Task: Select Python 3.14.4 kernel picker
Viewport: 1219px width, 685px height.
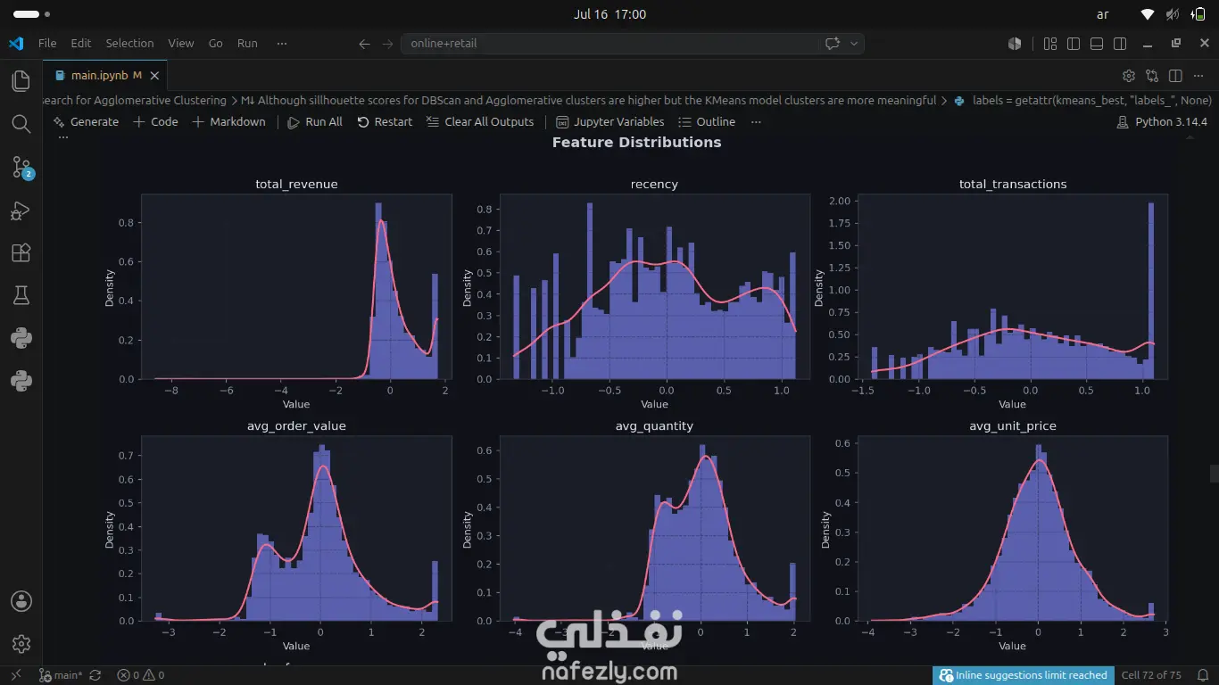Action: pos(1162,122)
